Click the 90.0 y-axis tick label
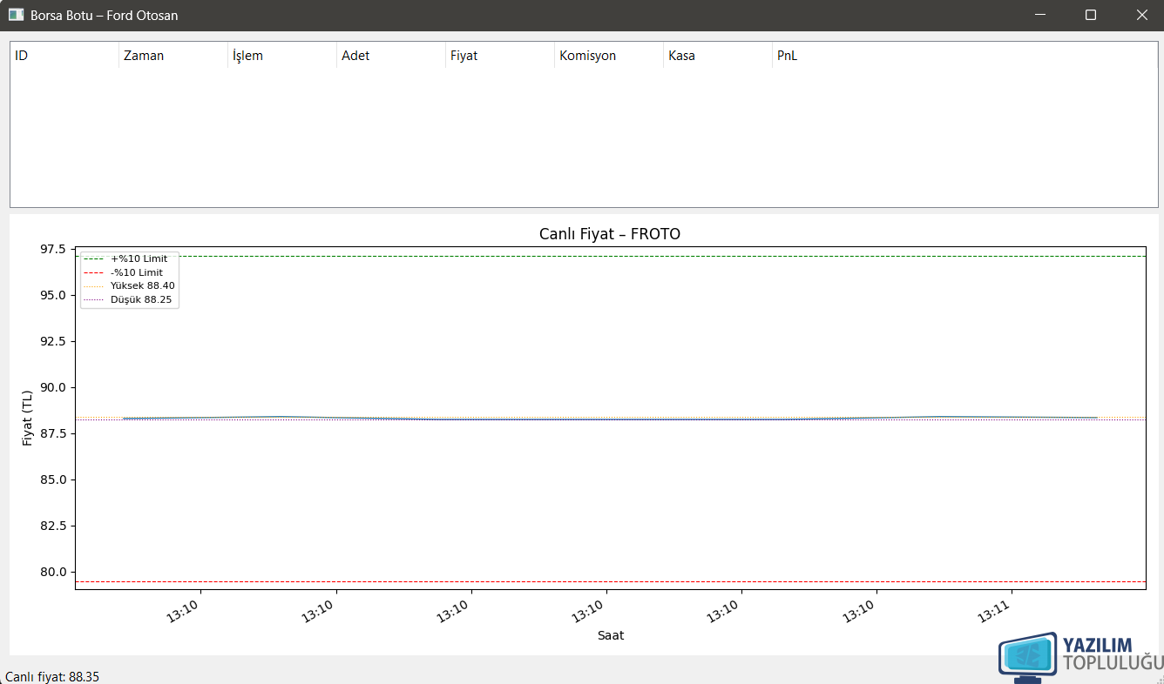The image size is (1164, 684). click(x=52, y=387)
